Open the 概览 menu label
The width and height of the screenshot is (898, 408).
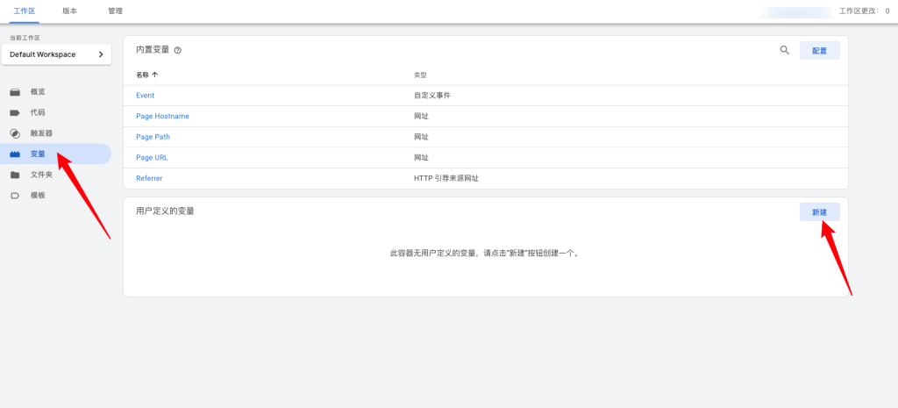click(x=38, y=91)
